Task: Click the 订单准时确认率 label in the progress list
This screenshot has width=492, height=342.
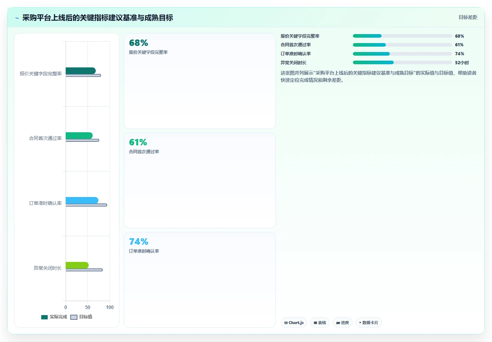Action: [295, 54]
